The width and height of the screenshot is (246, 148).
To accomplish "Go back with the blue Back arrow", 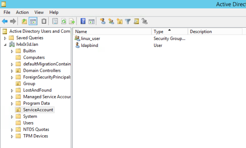I will click(x=5, y=21).
